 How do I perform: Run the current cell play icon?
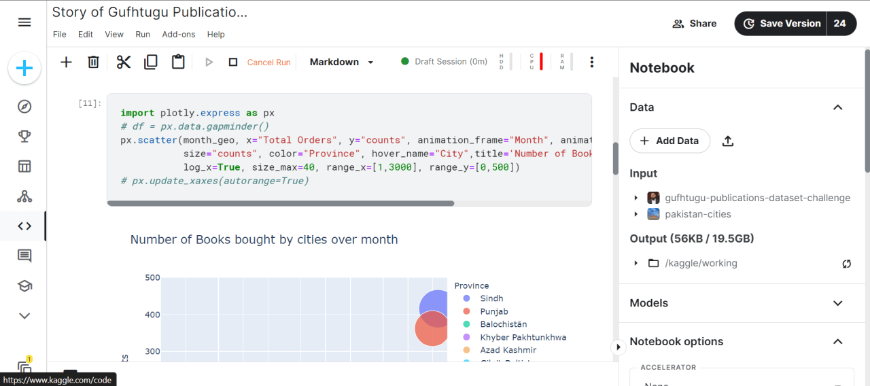[x=209, y=62]
